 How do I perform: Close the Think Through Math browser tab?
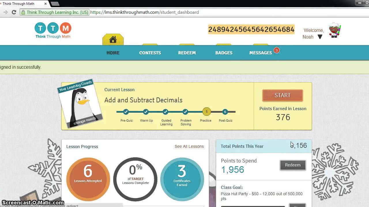46,4
